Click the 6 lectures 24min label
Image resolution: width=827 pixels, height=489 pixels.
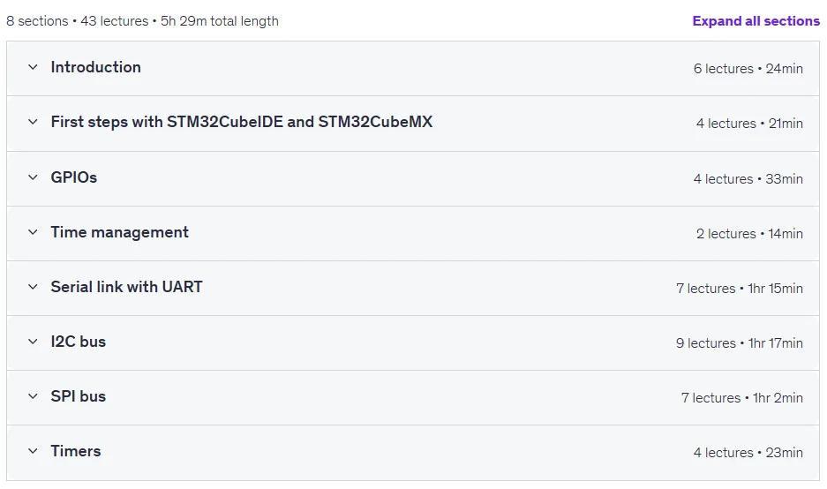[748, 69]
